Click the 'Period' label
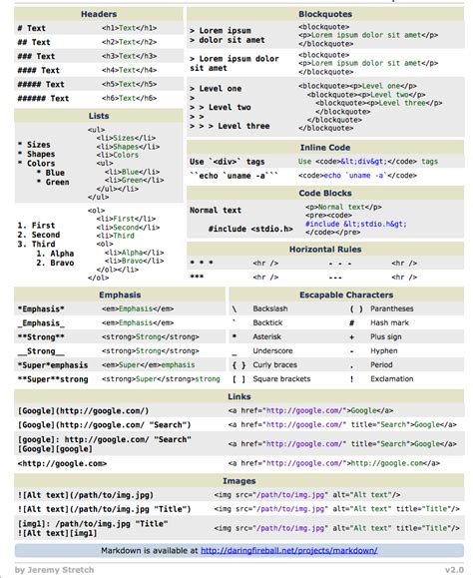The height and width of the screenshot is (578, 473). point(381,364)
